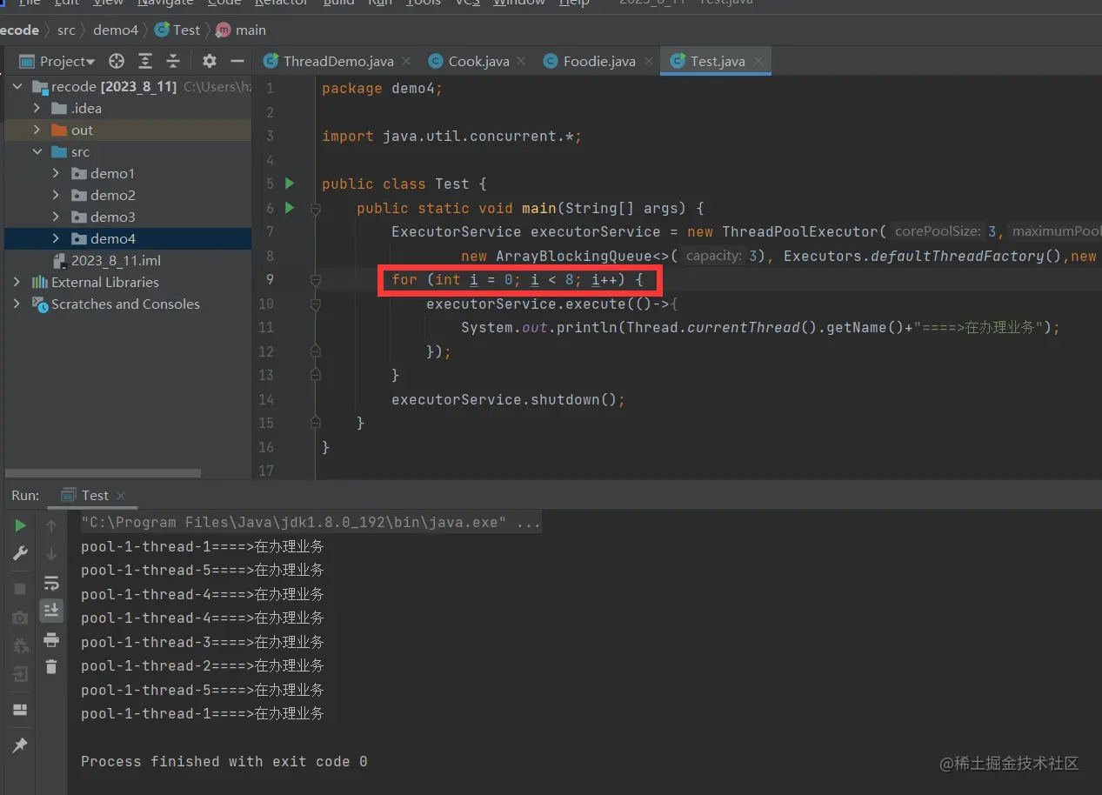Image resolution: width=1102 pixels, height=795 pixels.
Task: Expand External Libraries node
Action: 17,283
